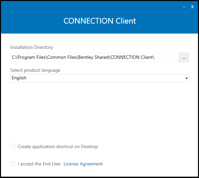This screenshot has width=199, height=178.
Task: Expand the product language dropdown arrow
Action: point(186,78)
